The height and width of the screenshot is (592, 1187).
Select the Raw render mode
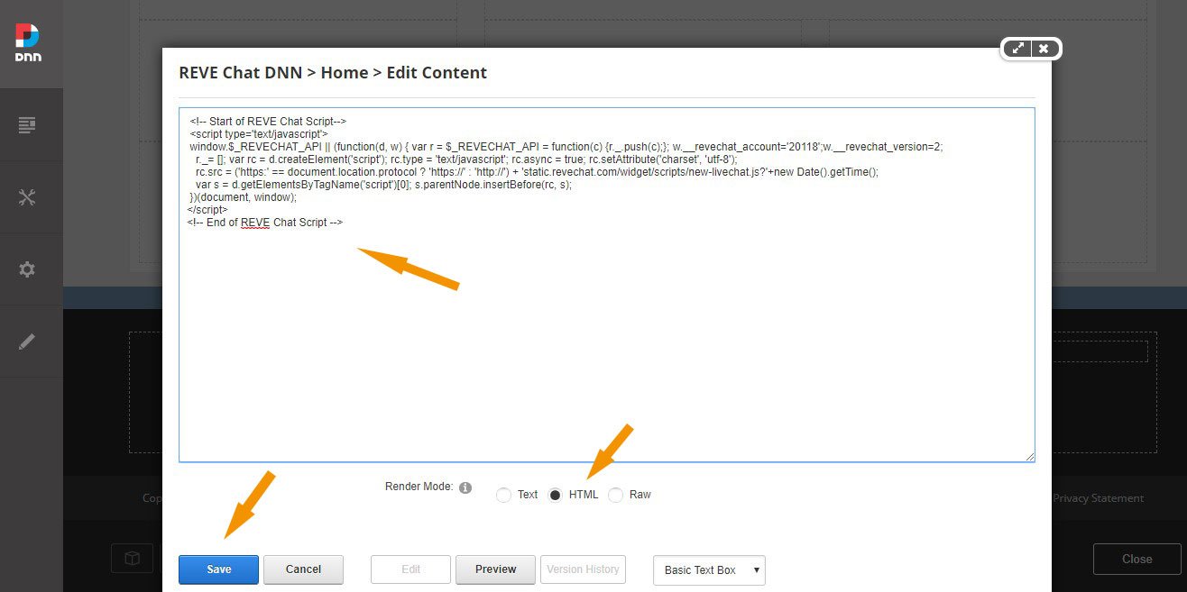(615, 495)
